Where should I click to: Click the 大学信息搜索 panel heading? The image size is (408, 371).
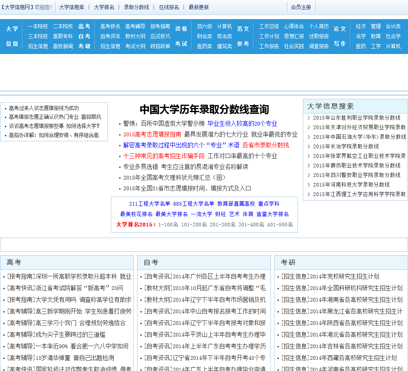[x=330, y=106]
